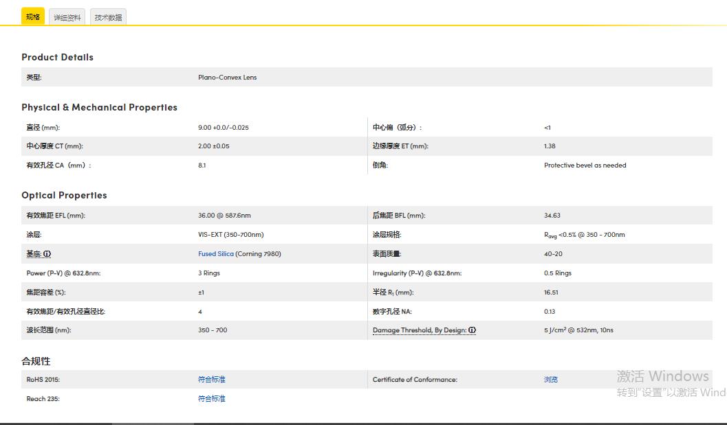Click the info icon beside Damage Threshold

[x=473, y=330]
